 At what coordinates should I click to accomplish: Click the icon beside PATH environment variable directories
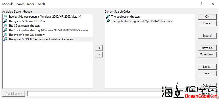point(5,39)
